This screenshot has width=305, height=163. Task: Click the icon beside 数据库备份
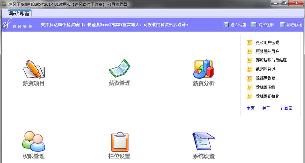pyautogui.click(x=249, y=69)
